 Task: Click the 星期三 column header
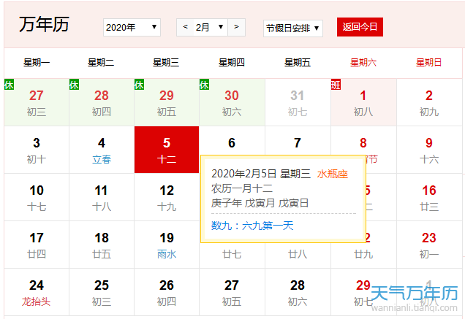(x=166, y=63)
